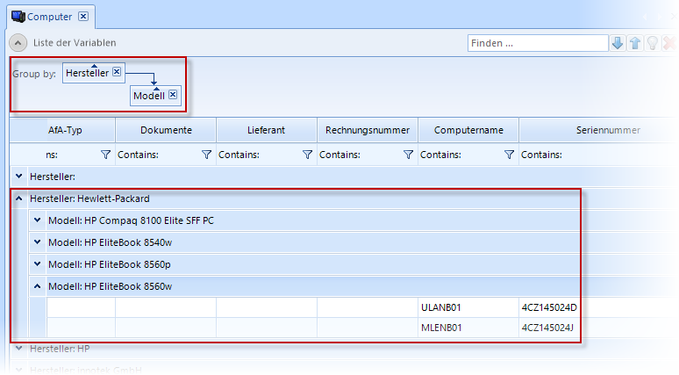
Task: Click the lightbulb highlight icon
Action: pyautogui.click(x=652, y=43)
